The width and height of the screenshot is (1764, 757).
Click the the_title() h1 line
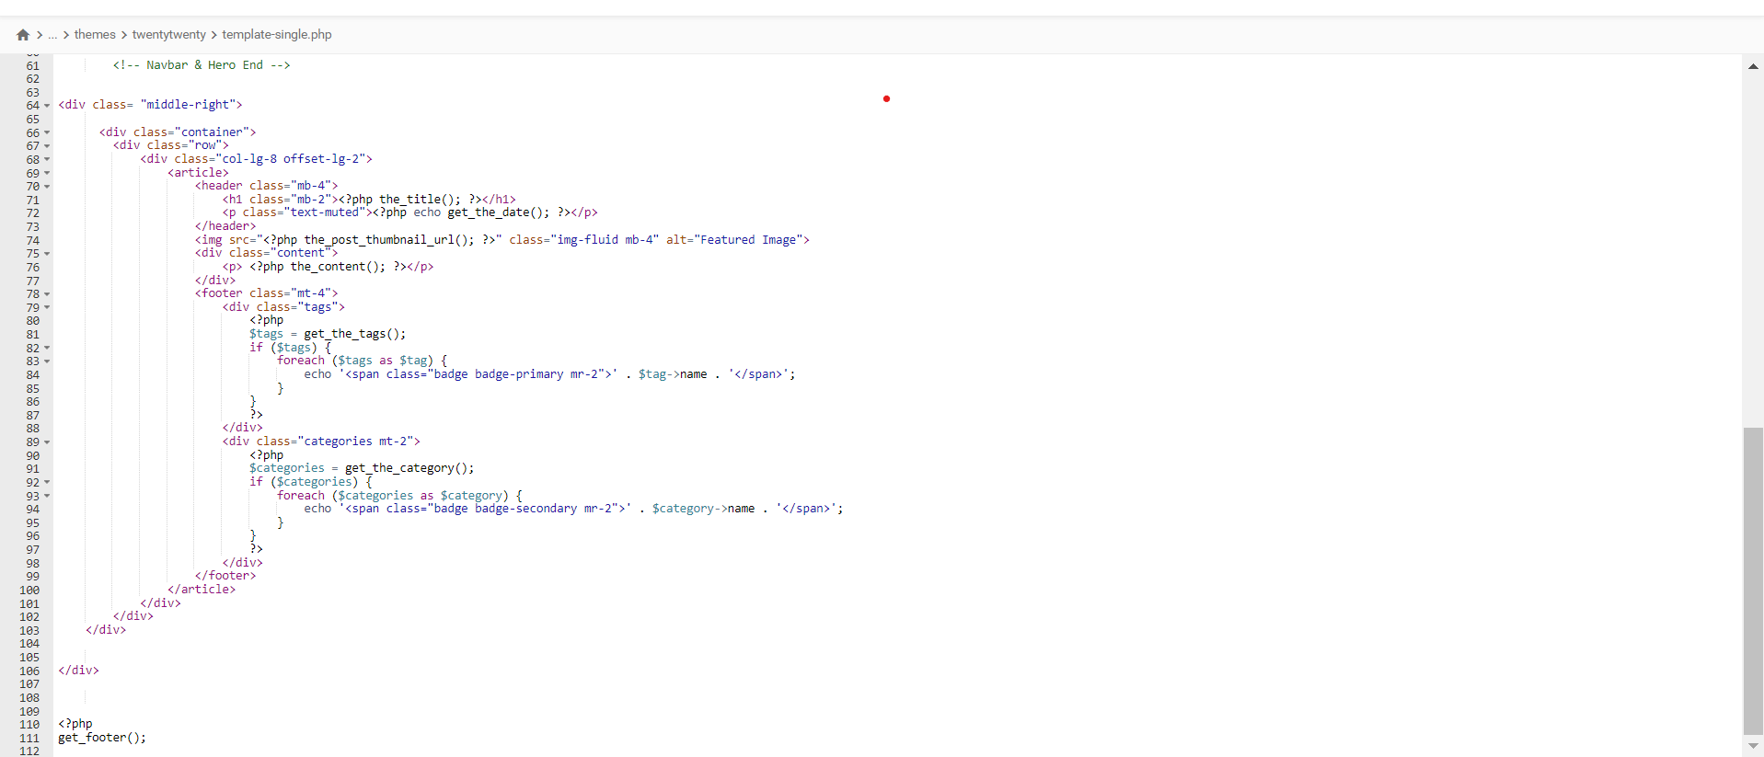click(369, 200)
